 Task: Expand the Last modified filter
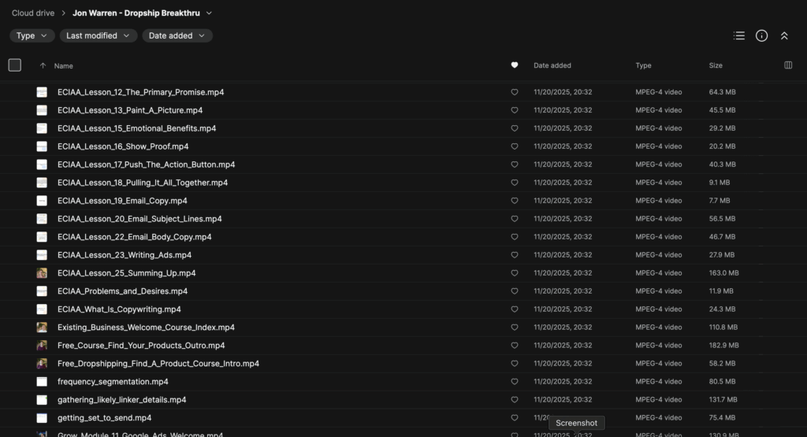tap(99, 35)
